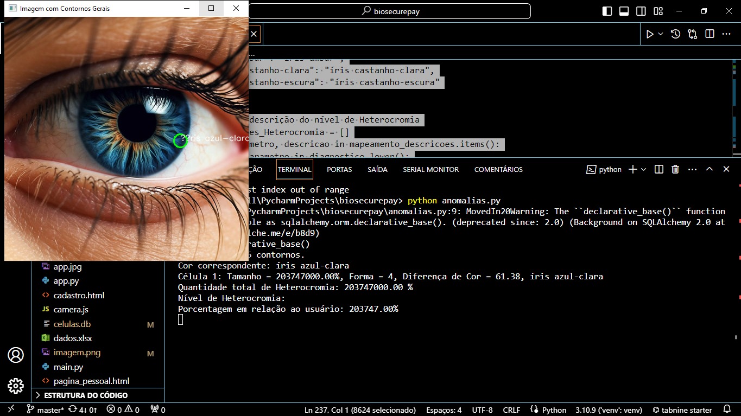Open app.jpg in the explorer
The image size is (741, 416).
pos(98,267)
